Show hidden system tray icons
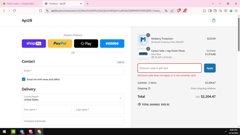Viewport: 240px width, 135px height. click(x=226, y=132)
